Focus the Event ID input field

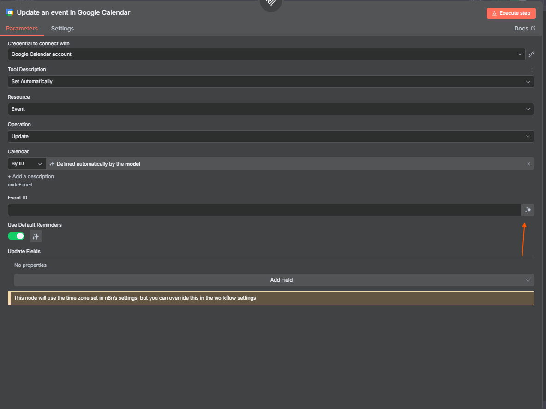pos(264,210)
